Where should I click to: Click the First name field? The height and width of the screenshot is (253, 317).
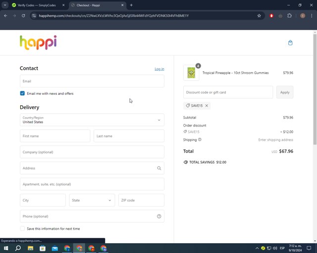[x=55, y=136]
